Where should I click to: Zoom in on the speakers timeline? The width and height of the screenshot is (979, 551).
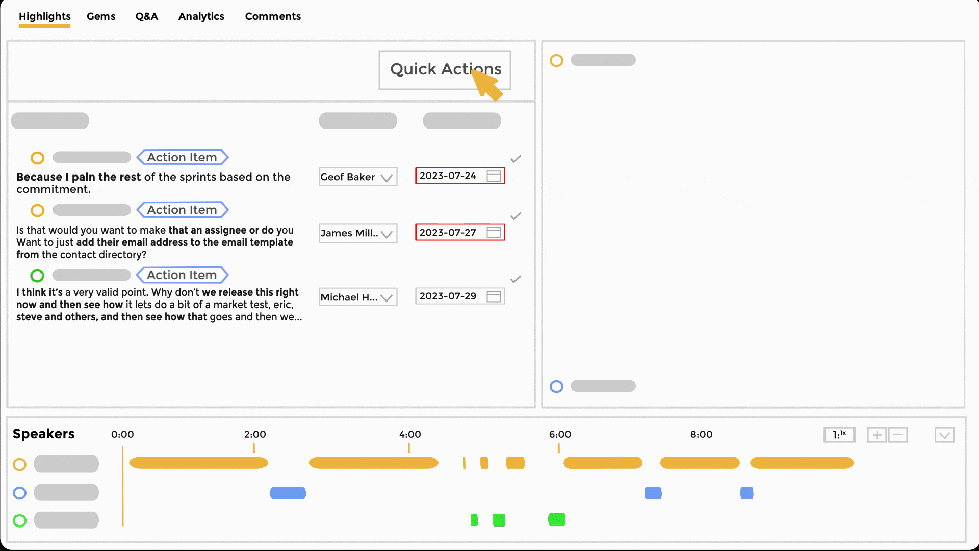pyautogui.click(x=877, y=435)
